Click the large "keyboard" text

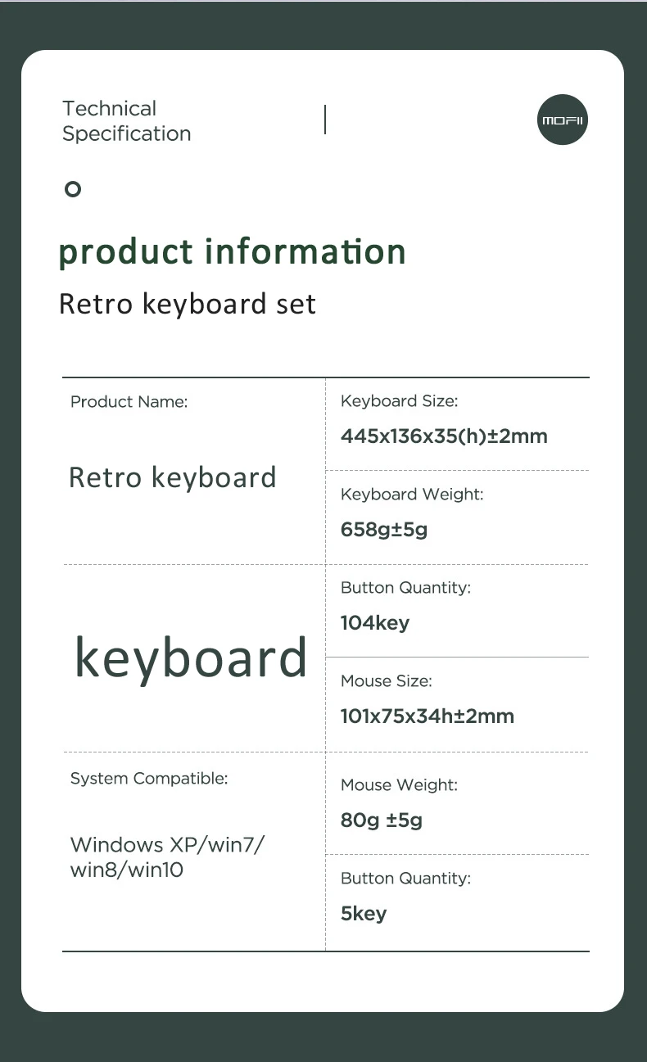[191, 658]
